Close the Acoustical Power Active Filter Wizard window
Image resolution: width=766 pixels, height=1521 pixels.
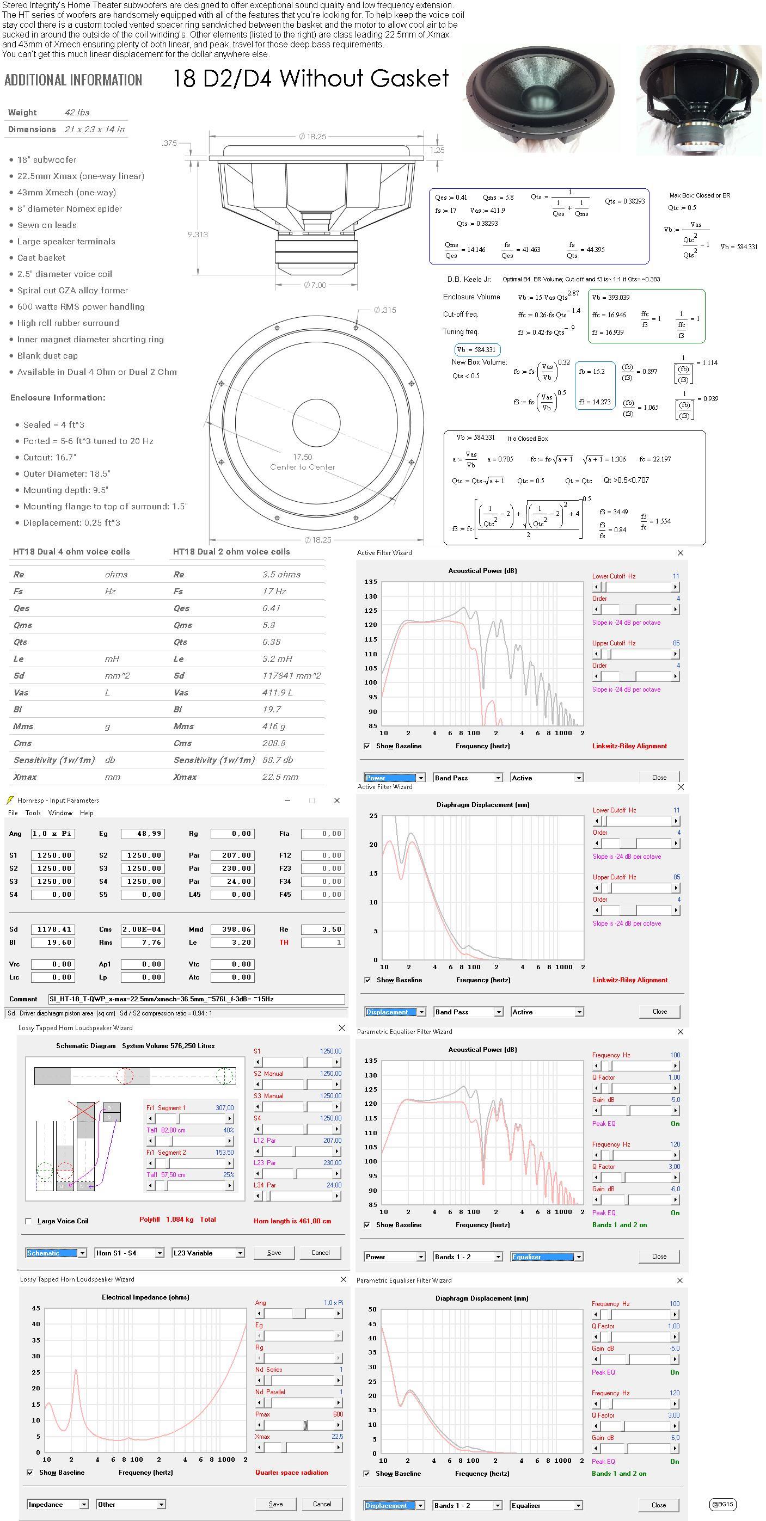681,553
